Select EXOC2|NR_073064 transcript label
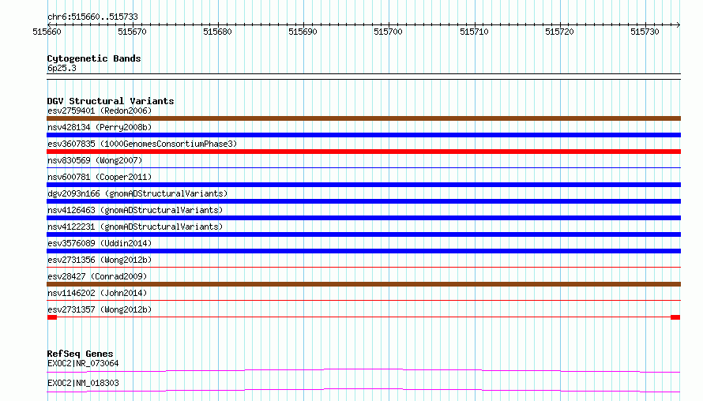Viewport: 703px width, 401px height. (83, 363)
